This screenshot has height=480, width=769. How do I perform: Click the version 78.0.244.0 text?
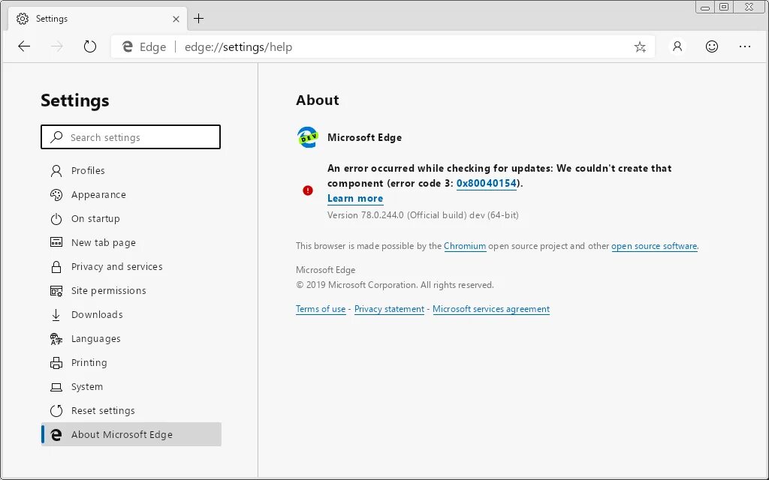tap(424, 215)
